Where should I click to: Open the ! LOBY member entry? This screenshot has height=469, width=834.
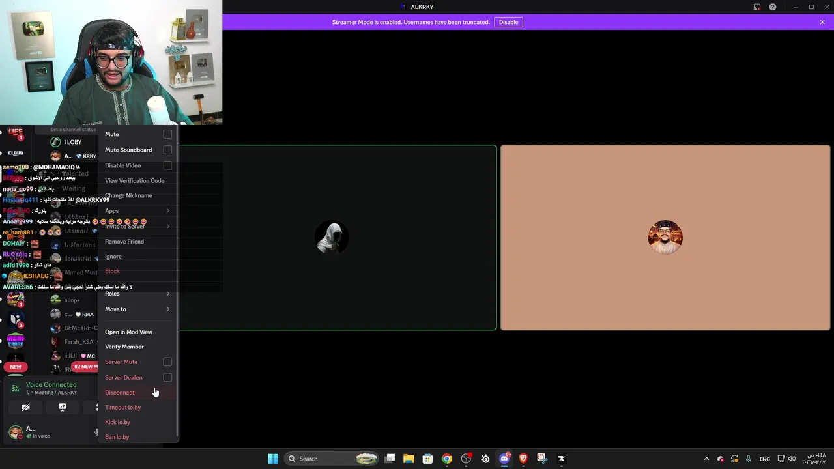pyautogui.click(x=73, y=142)
